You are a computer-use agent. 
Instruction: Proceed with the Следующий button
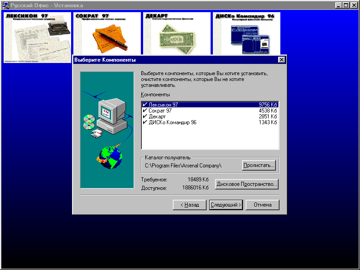coord(226,205)
